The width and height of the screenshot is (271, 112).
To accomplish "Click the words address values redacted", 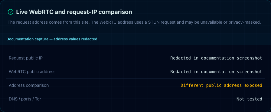I will point(75,39).
